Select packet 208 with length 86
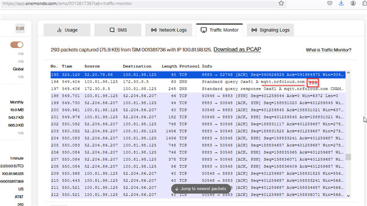 (x=198, y=167)
